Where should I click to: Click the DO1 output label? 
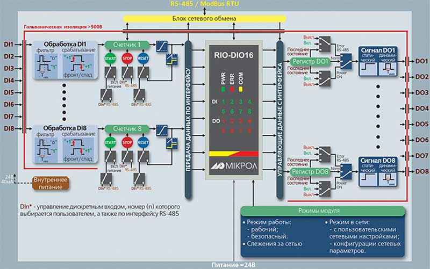pyautogui.click(x=422, y=61)
